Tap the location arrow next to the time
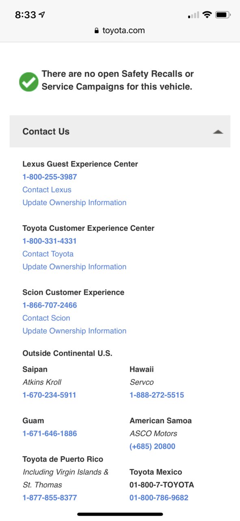Screen dimensions: 240x521 (42, 15)
